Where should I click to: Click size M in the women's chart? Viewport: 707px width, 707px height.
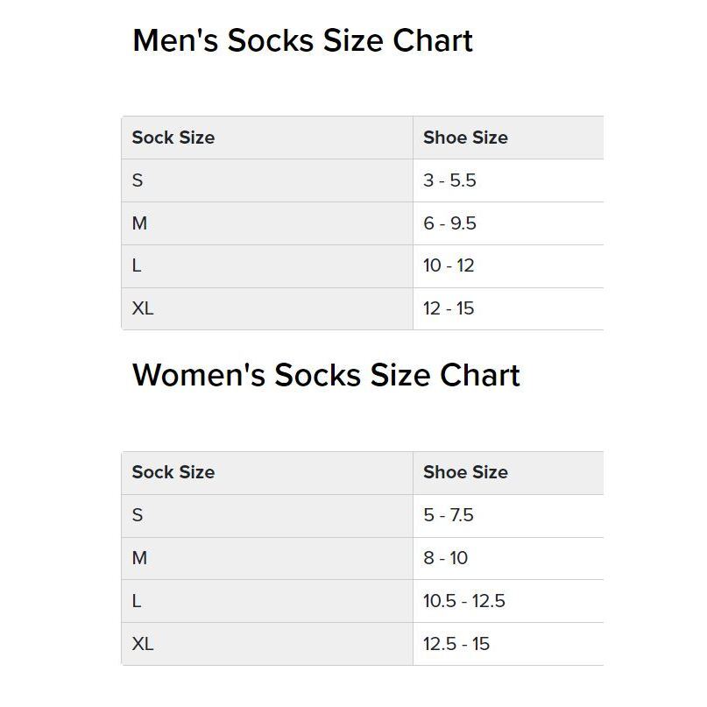139,558
